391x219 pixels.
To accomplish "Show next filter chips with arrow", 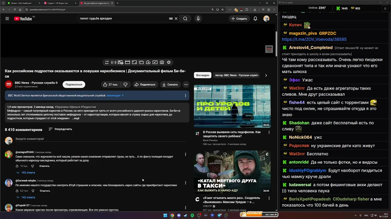I will [x=266, y=75].
